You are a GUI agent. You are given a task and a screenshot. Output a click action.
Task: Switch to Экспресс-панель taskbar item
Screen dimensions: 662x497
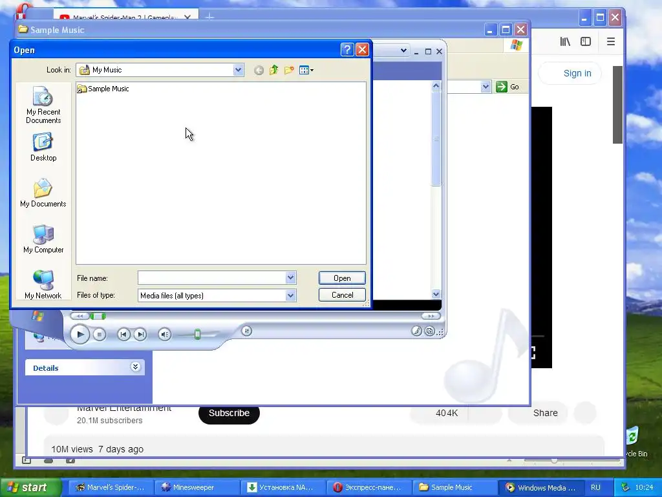pyautogui.click(x=368, y=487)
